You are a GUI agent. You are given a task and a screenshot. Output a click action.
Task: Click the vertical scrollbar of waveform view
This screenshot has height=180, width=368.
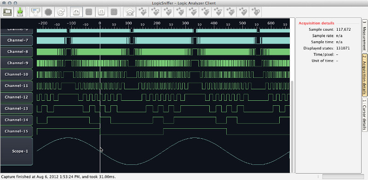(x=292, y=126)
